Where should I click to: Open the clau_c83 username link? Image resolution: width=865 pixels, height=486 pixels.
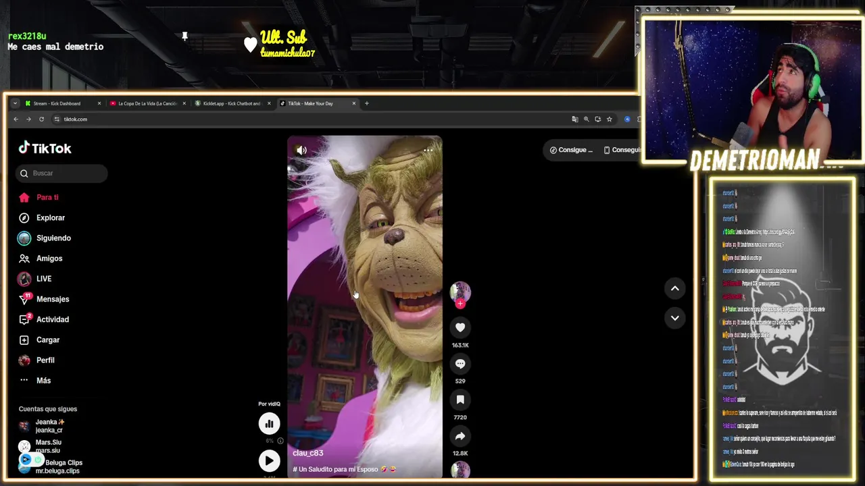point(307,453)
